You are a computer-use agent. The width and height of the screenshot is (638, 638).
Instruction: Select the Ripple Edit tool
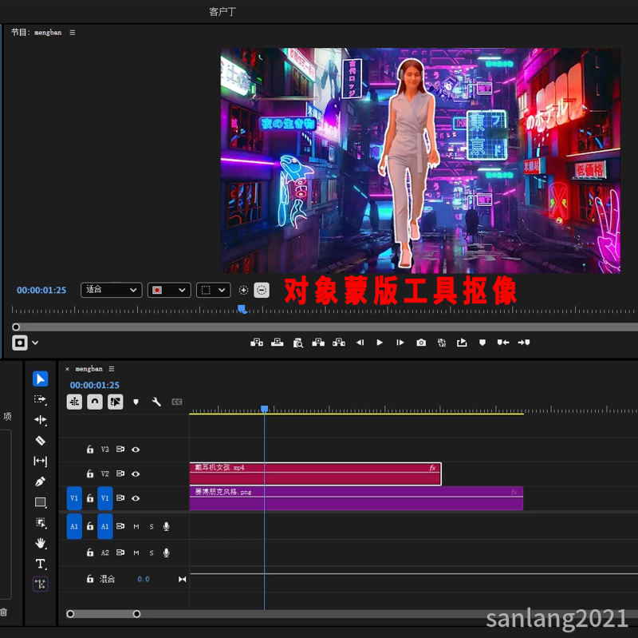(x=41, y=420)
